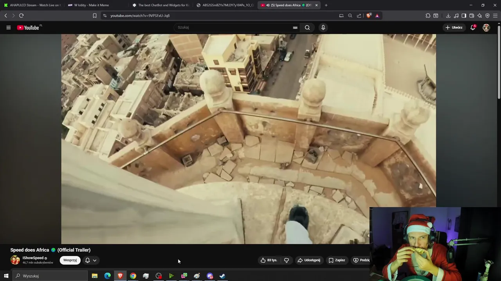
Task: Switch to The best ChatBot and Widgets tab
Action: tap(160, 5)
